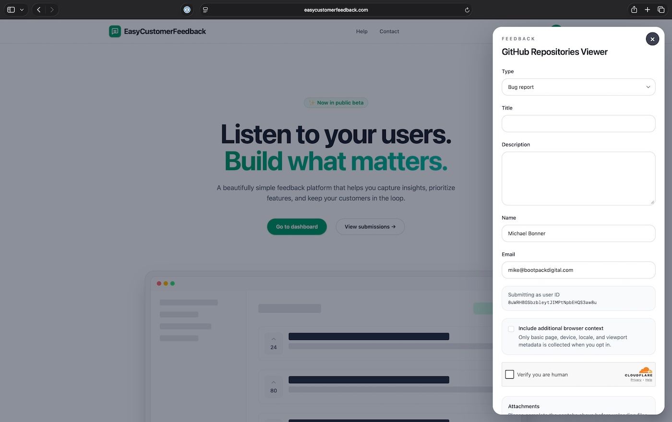Close the feedback panel

652,39
